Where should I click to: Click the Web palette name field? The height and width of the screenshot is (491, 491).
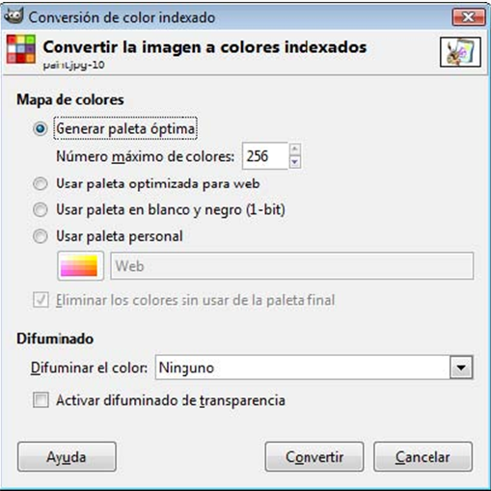coord(292,266)
